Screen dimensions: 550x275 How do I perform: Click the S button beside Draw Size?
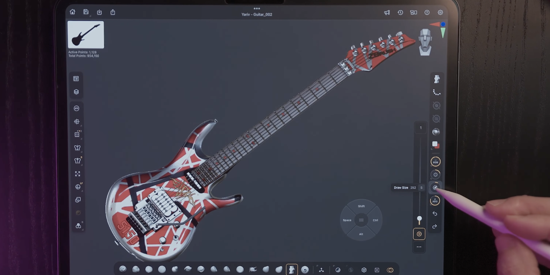pos(421,188)
